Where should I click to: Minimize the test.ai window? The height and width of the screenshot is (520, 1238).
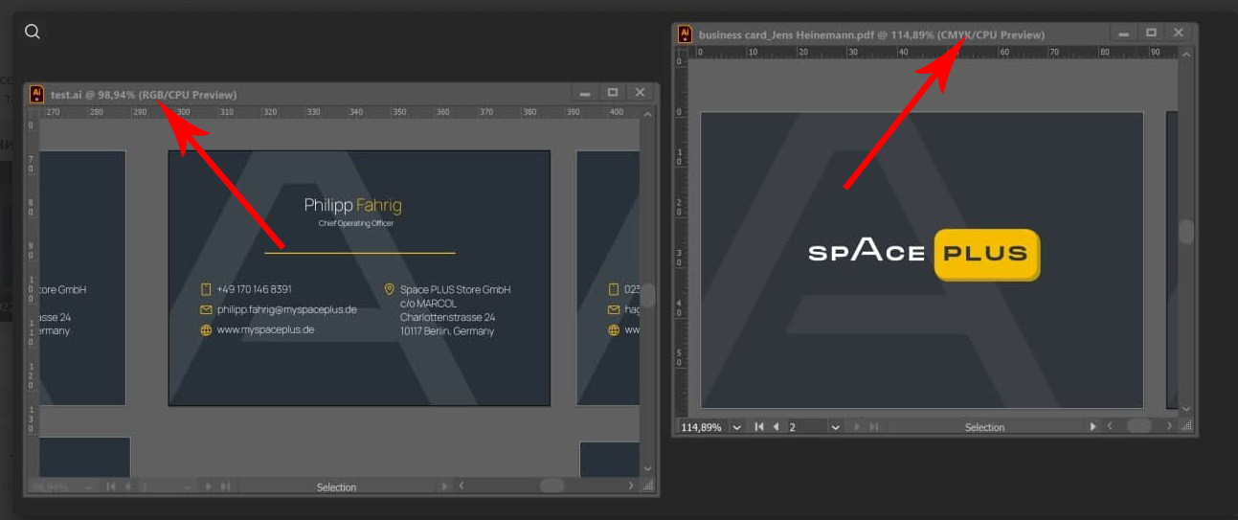pyautogui.click(x=585, y=93)
